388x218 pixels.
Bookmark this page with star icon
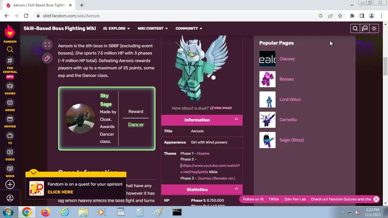[340, 16]
